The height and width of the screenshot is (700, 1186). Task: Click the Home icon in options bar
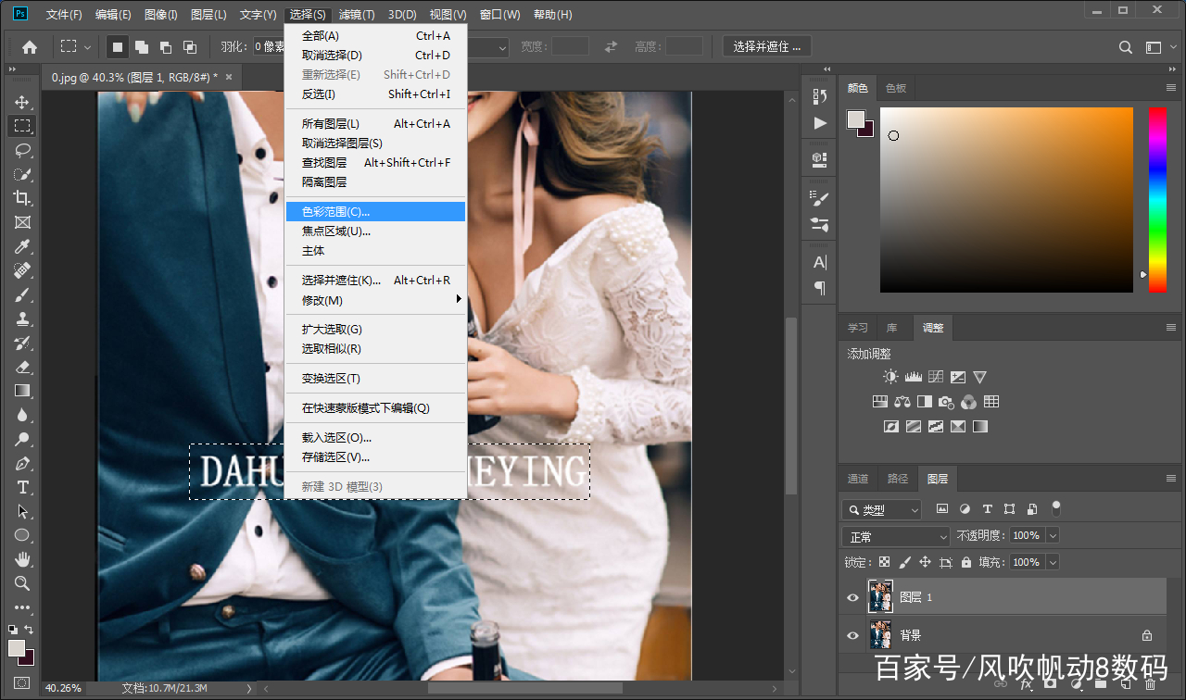pyautogui.click(x=30, y=46)
